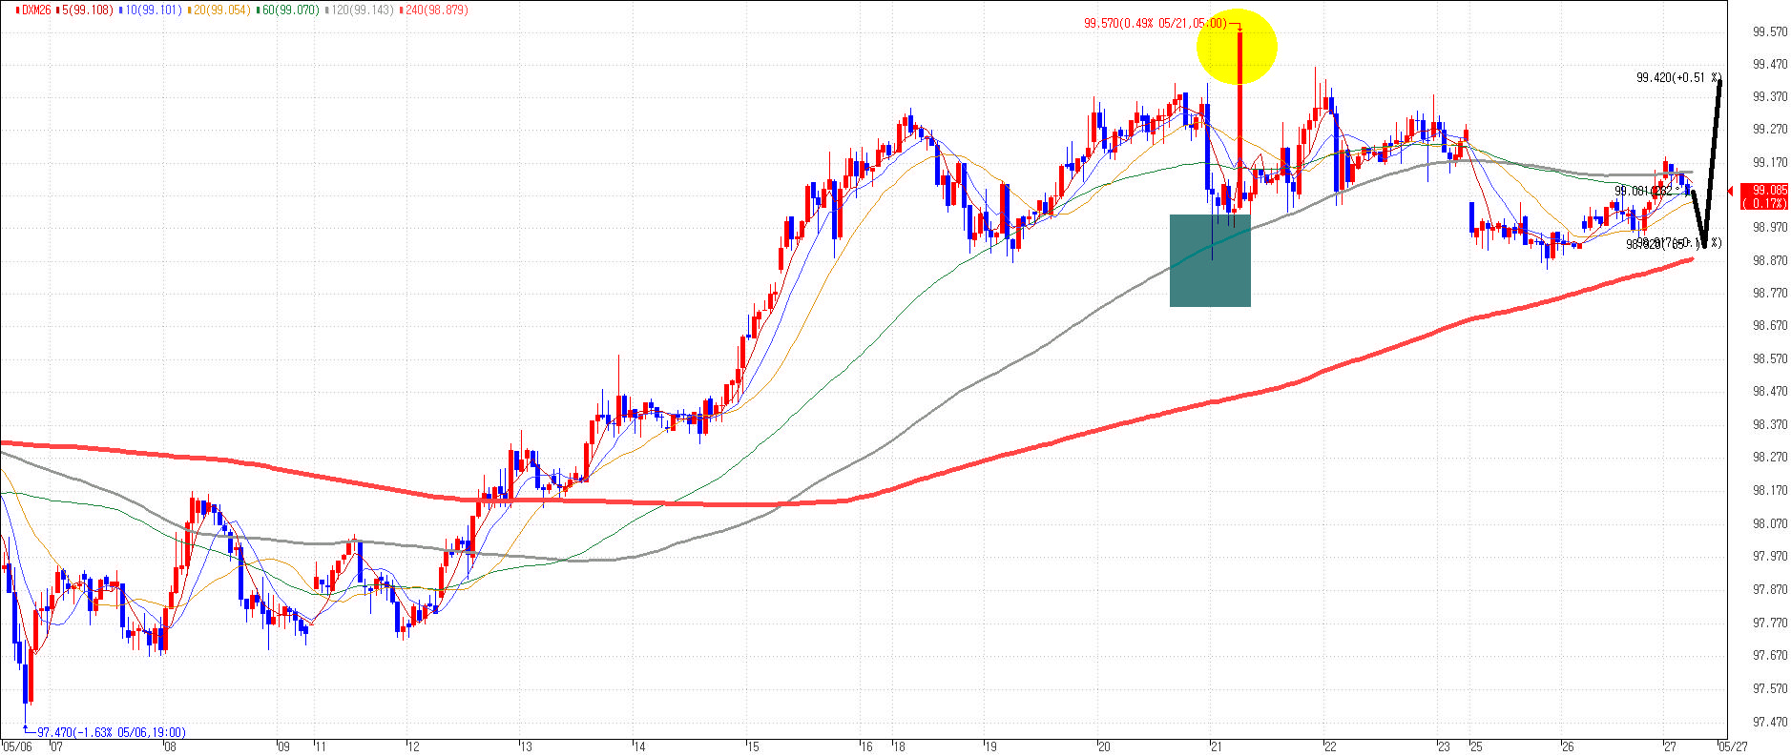Click the 98.070 price axis label

[x=1770, y=523]
